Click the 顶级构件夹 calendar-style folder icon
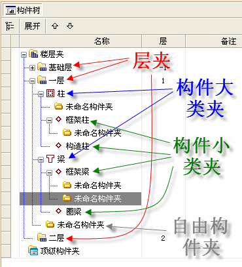Viewport: 242px width, 267px height. pyautogui.click(x=33, y=251)
